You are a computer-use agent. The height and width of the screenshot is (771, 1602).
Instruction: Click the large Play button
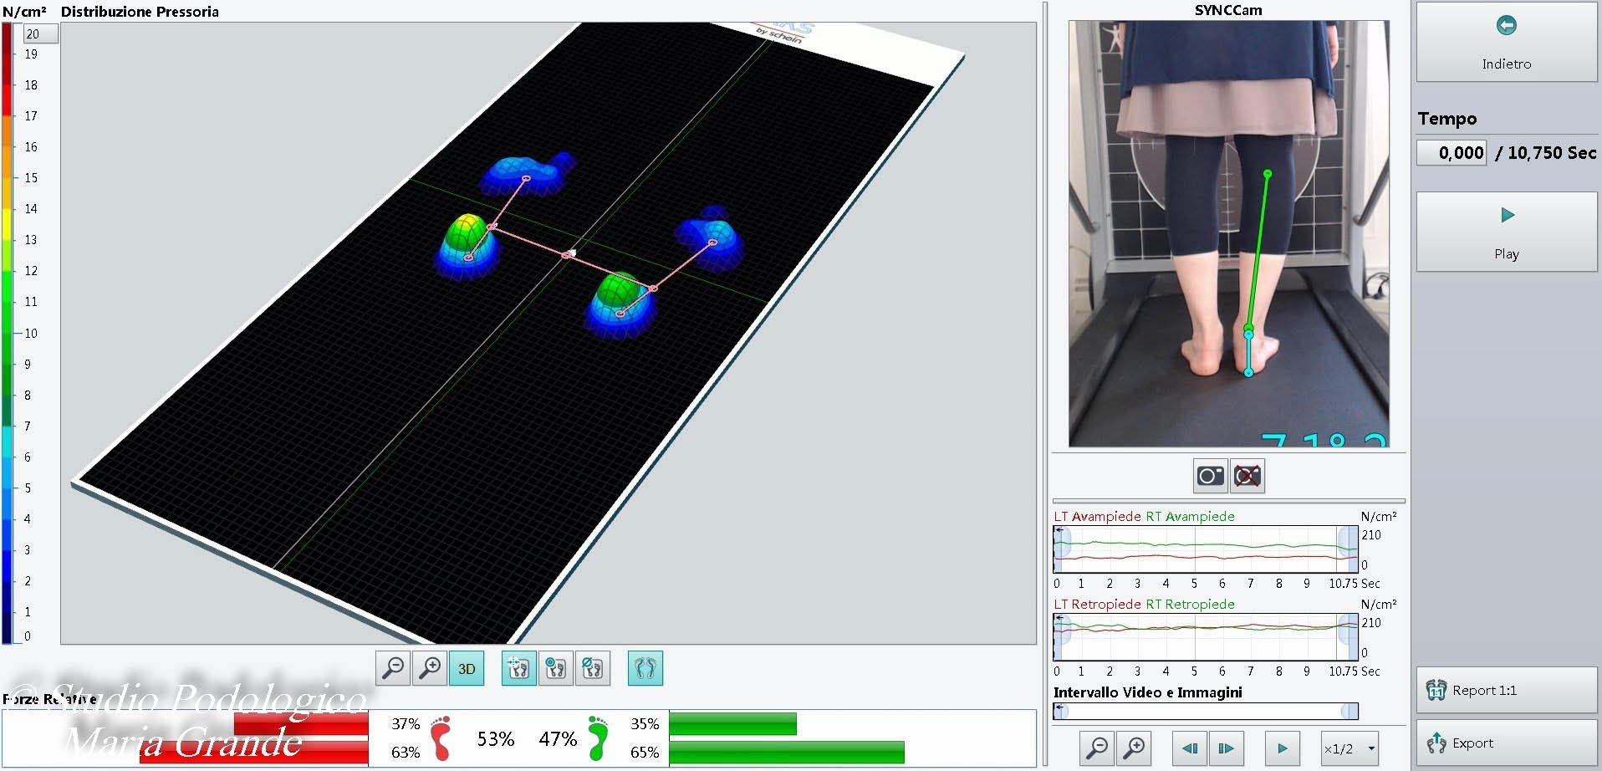(1507, 232)
